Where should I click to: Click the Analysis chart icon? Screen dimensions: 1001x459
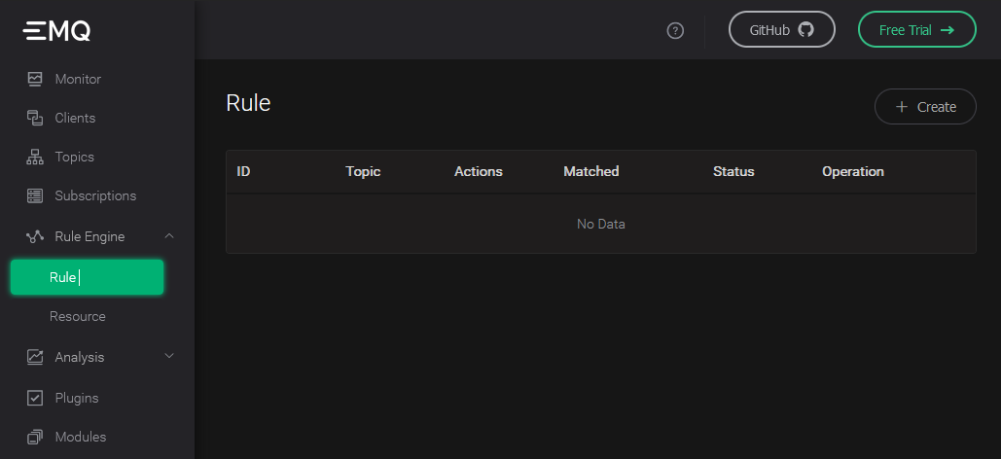pyautogui.click(x=35, y=357)
